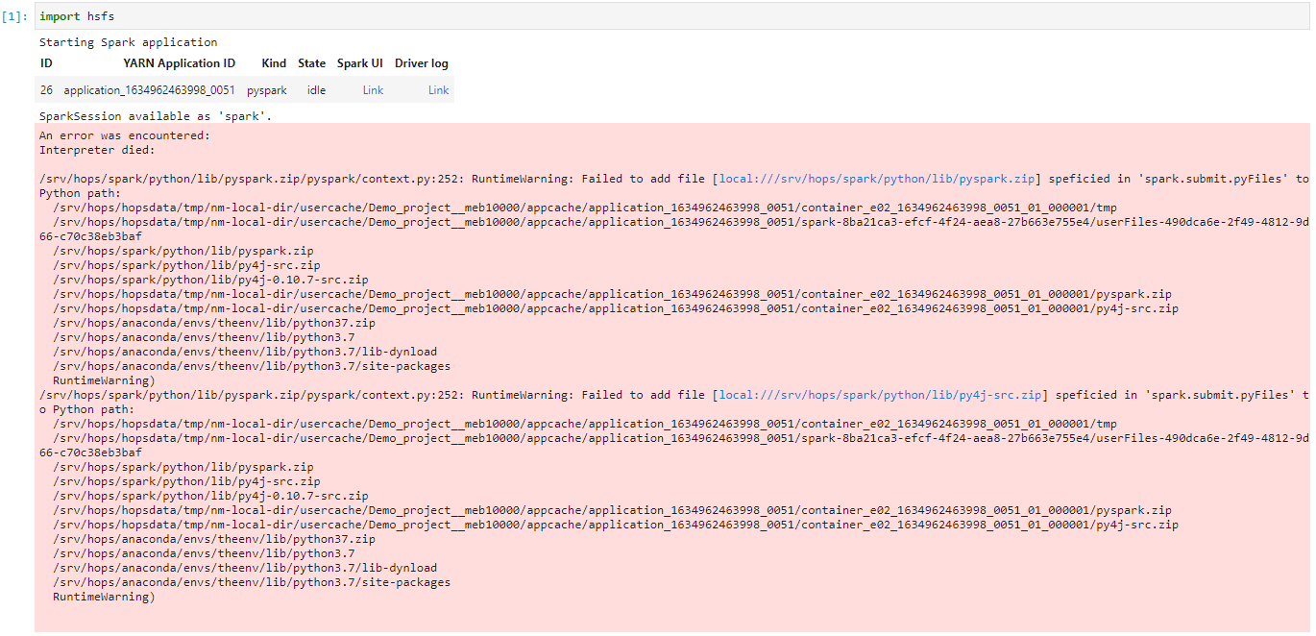Click the "SparkSession available as 'spark'." line

[x=156, y=116]
